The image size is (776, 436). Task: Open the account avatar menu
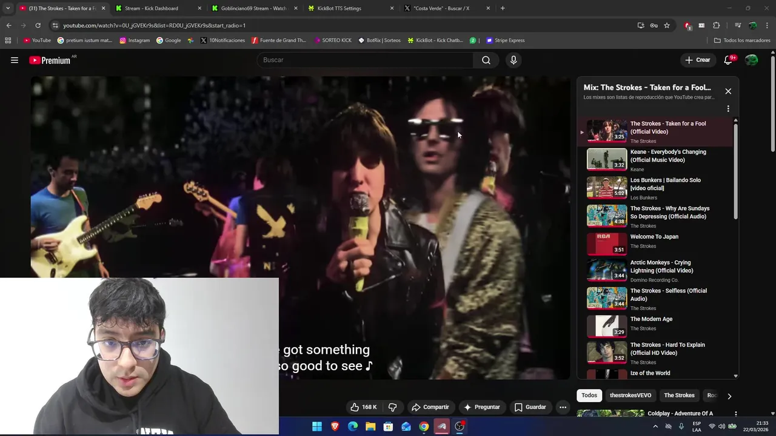pyautogui.click(x=752, y=60)
